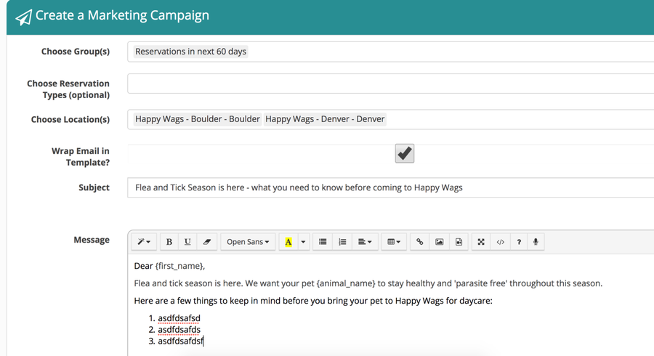Viewport: 654px width, 356px height.
Task: Toggle fullscreen editor mode
Action: [x=481, y=242]
